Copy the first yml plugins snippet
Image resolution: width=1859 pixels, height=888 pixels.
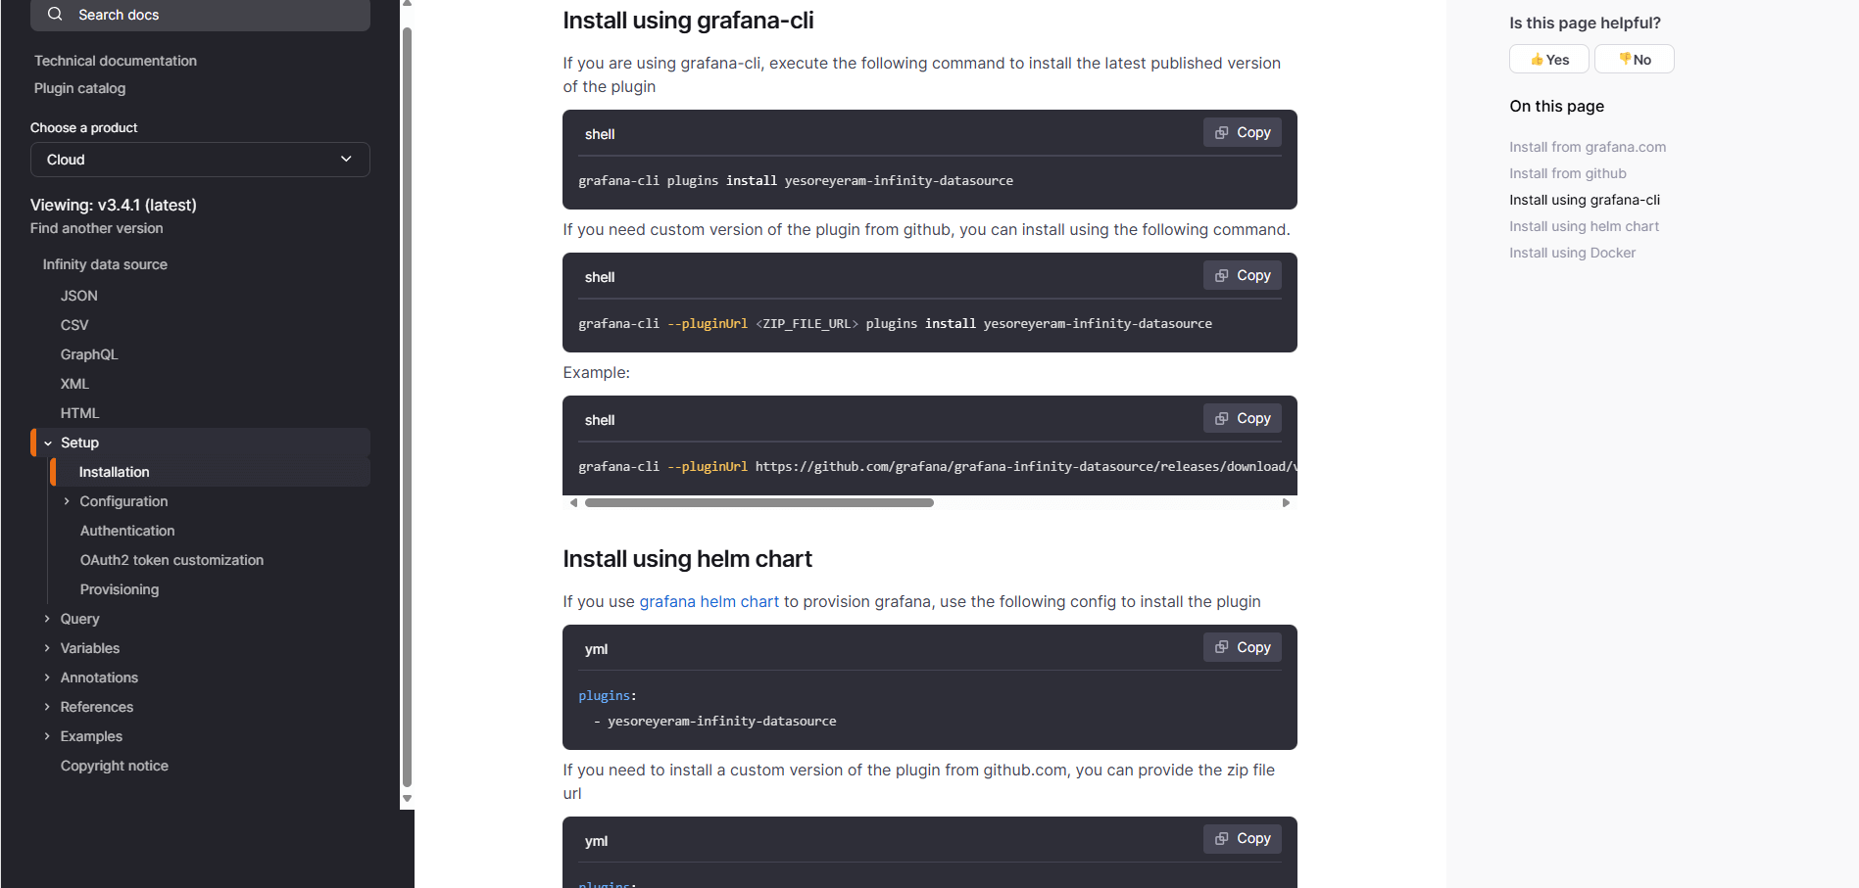coord(1243,647)
